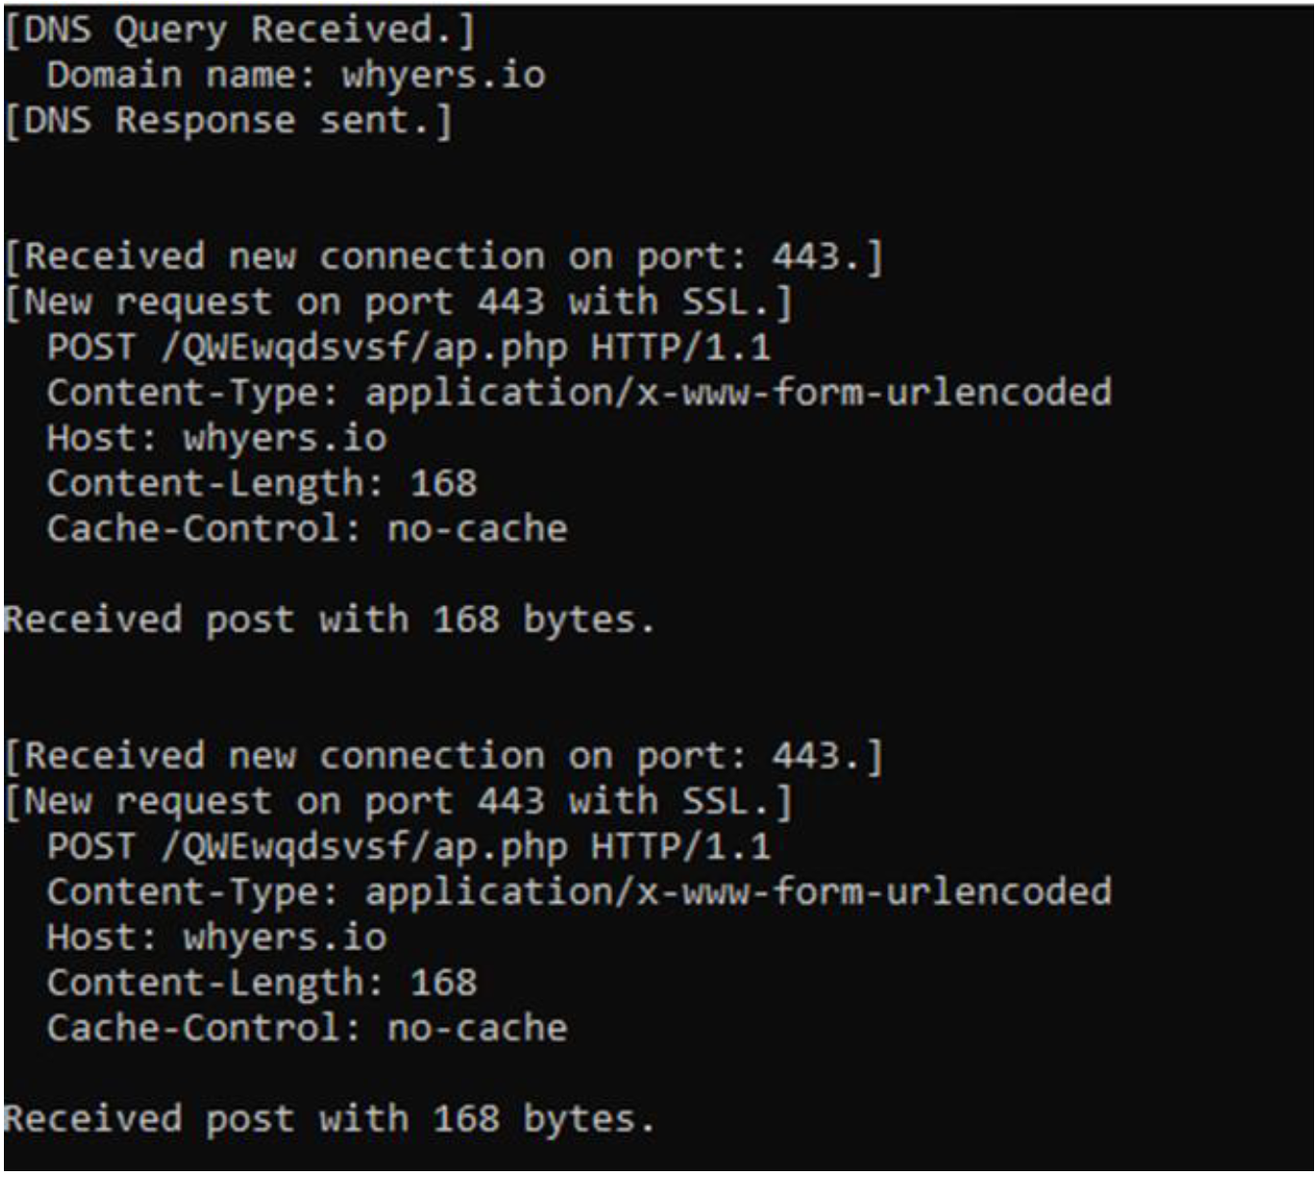Click the "Domain name:" label text
This screenshot has width=1316, height=1177.
(x=182, y=75)
